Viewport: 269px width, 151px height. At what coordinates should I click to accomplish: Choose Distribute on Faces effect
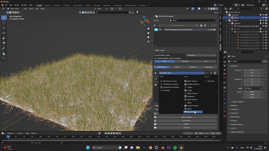point(169,81)
